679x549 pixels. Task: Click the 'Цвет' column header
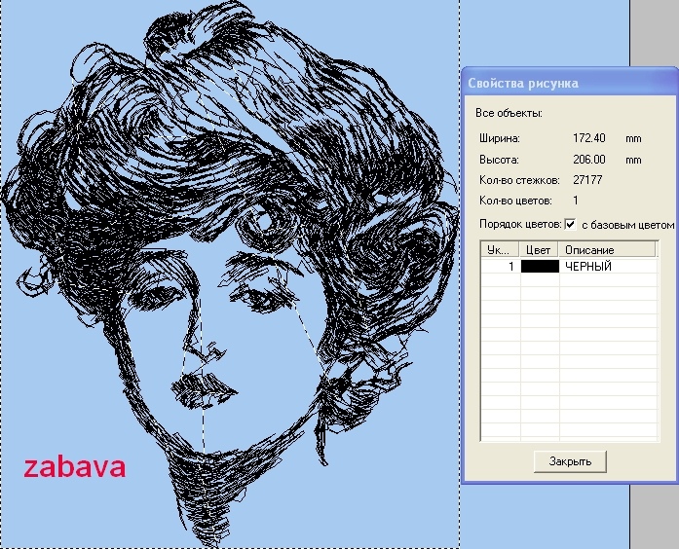pos(539,250)
